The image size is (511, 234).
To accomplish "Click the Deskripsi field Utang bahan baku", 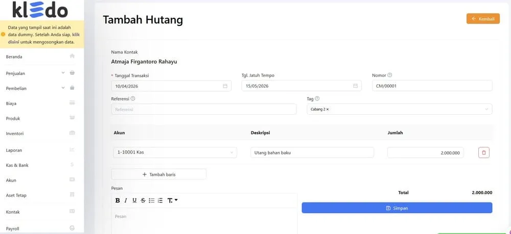I will pyautogui.click(x=312, y=152).
